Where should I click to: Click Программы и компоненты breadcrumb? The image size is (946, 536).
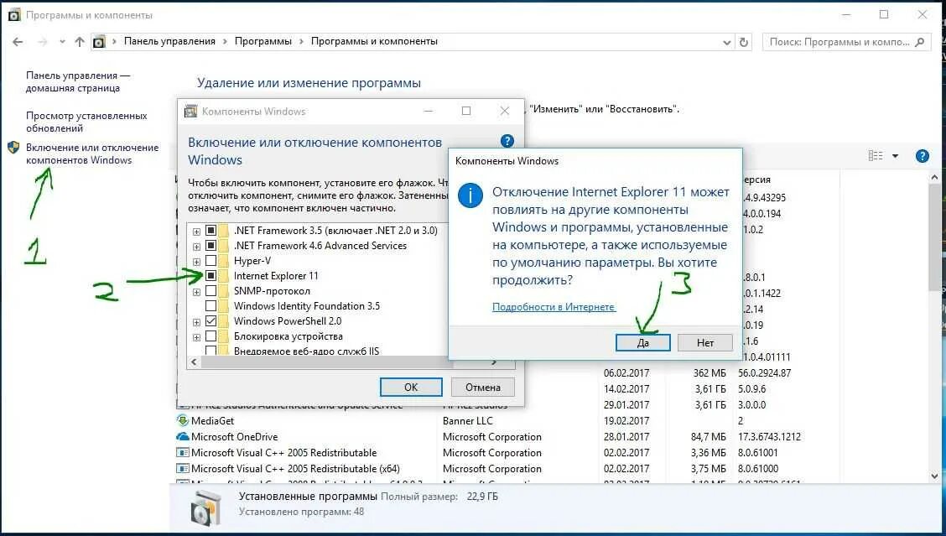[x=374, y=41]
